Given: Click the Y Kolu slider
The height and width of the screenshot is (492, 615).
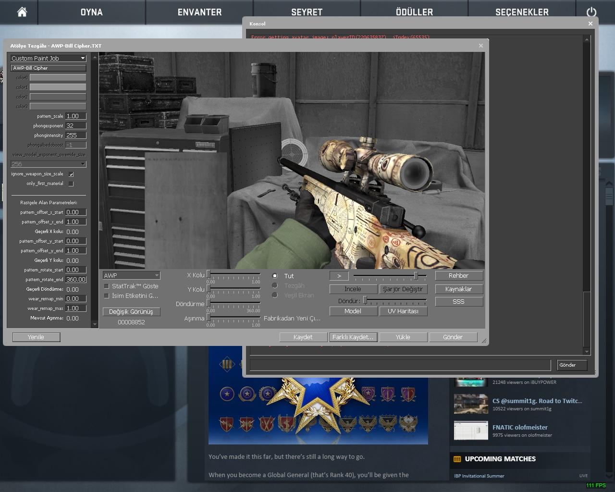Looking at the screenshot, I should [234, 289].
